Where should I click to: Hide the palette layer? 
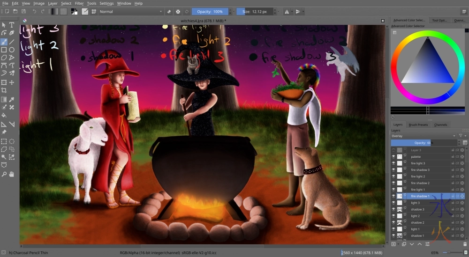393,157
